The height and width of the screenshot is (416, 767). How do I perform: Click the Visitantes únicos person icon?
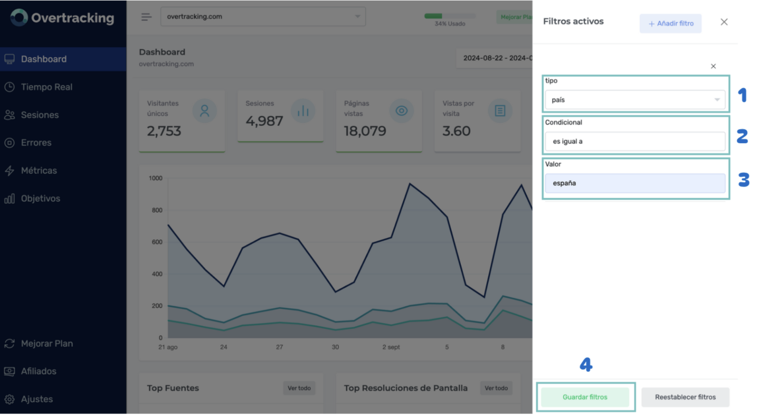click(204, 111)
